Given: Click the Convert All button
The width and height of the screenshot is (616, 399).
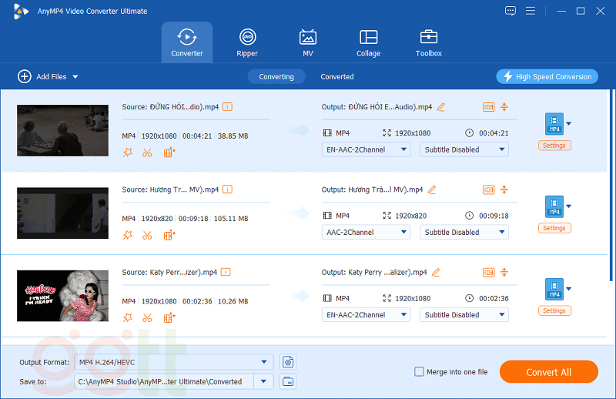Looking at the screenshot, I should [548, 372].
